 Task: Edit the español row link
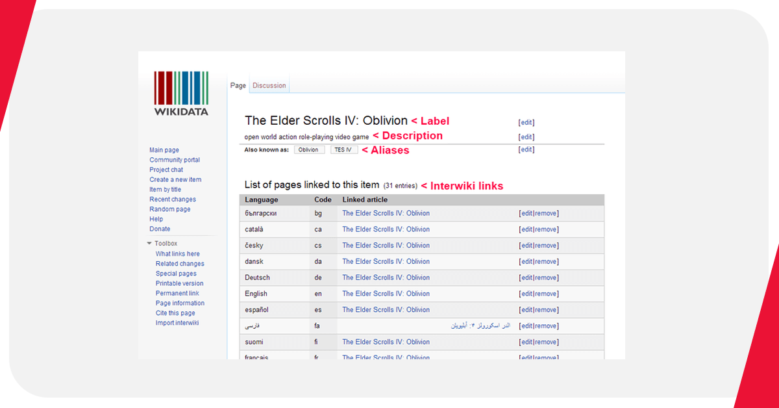[x=526, y=310]
